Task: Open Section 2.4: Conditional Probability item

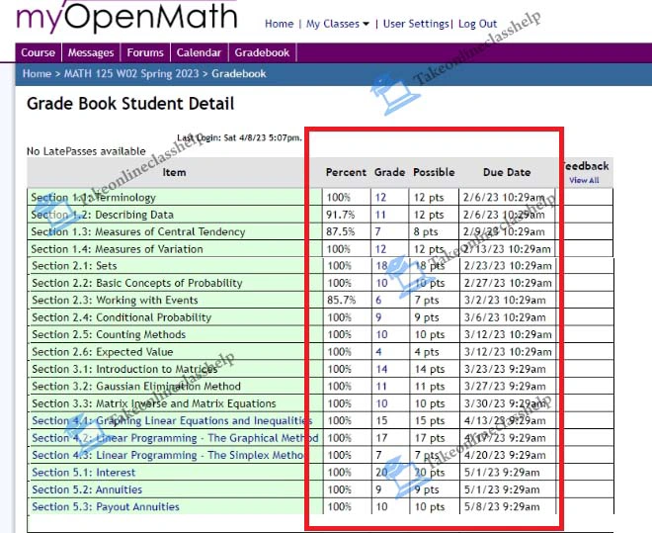Action: [122, 317]
